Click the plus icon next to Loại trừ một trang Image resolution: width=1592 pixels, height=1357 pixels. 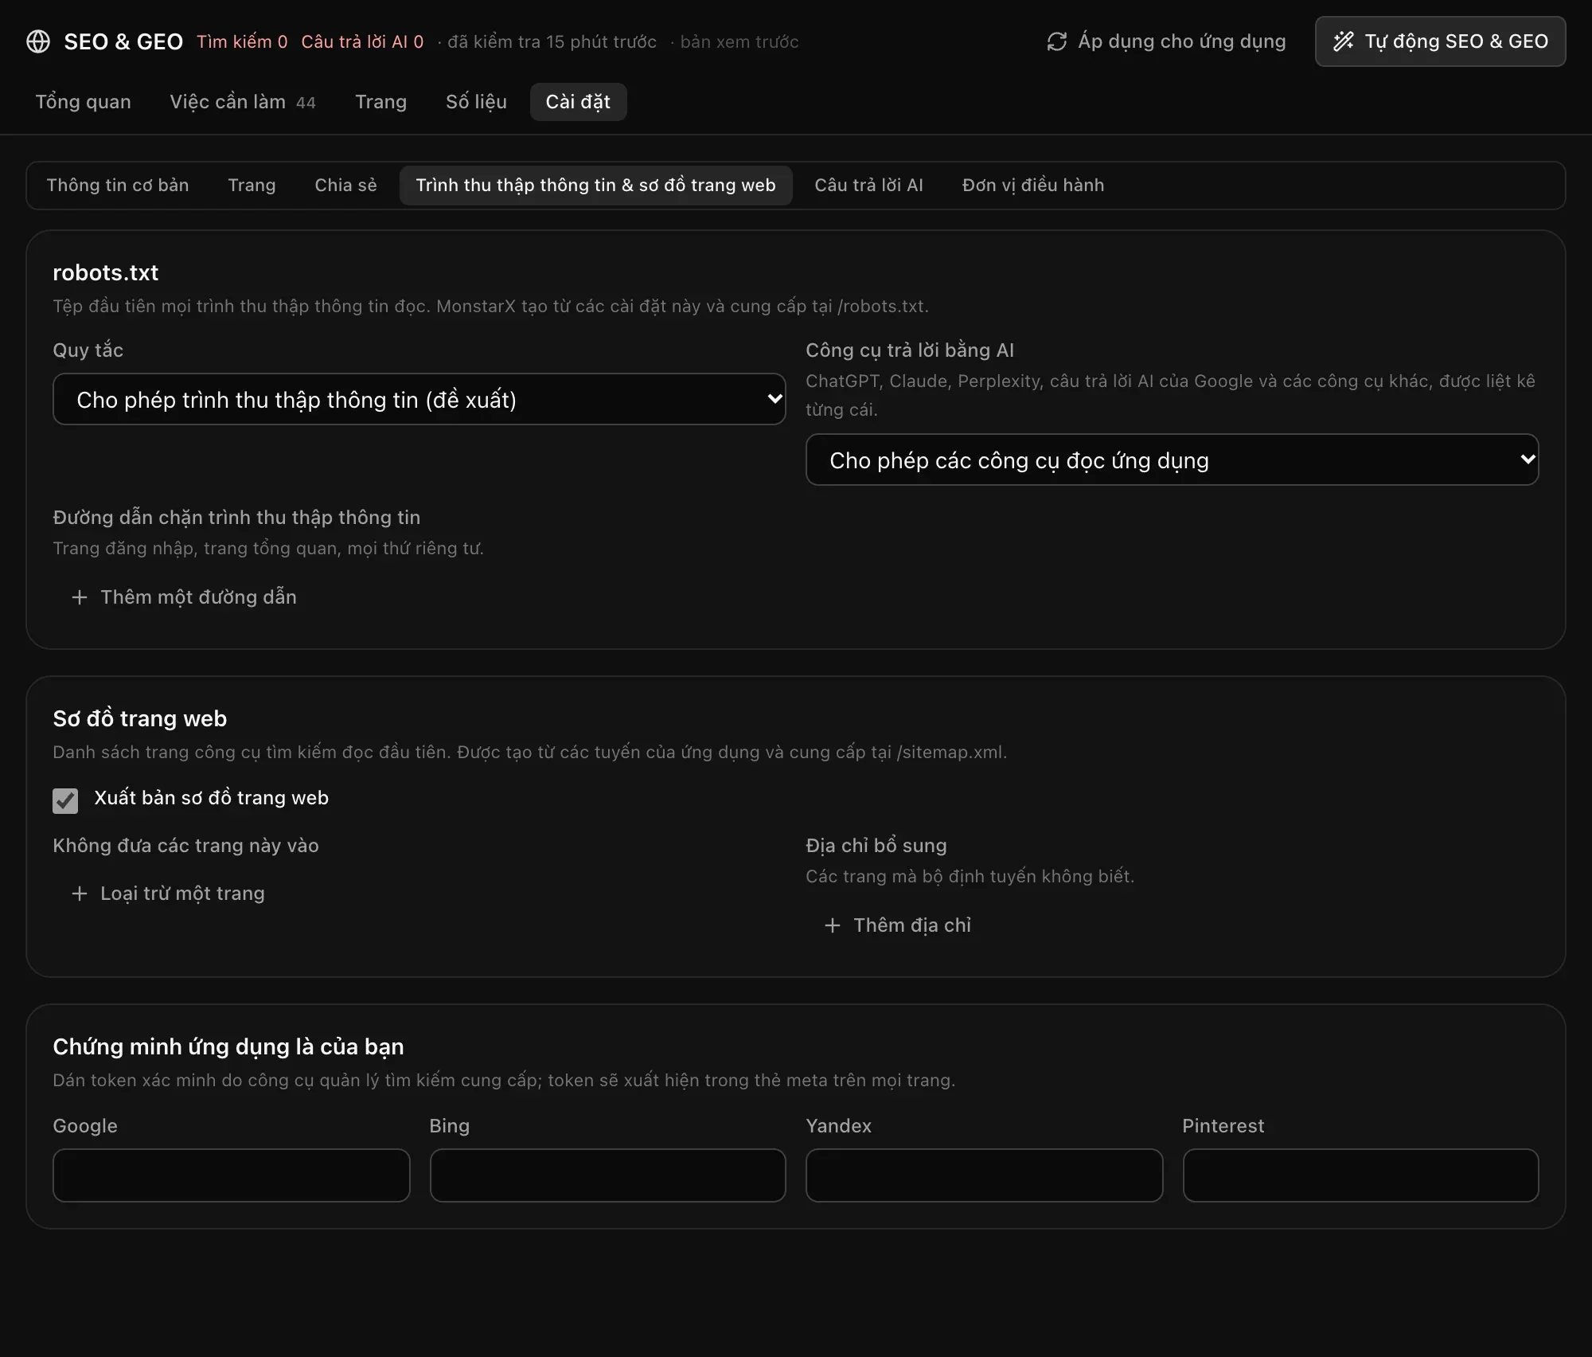pyautogui.click(x=80, y=894)
